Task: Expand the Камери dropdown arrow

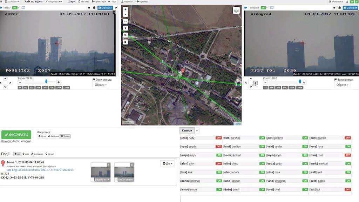Action: [197, 130]
